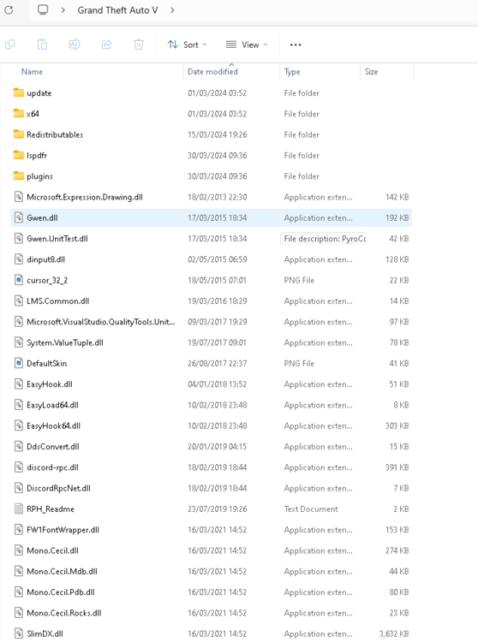Select System.ValueTuple.dll file name
Viewport: 478px width, 642px height.
65,342
